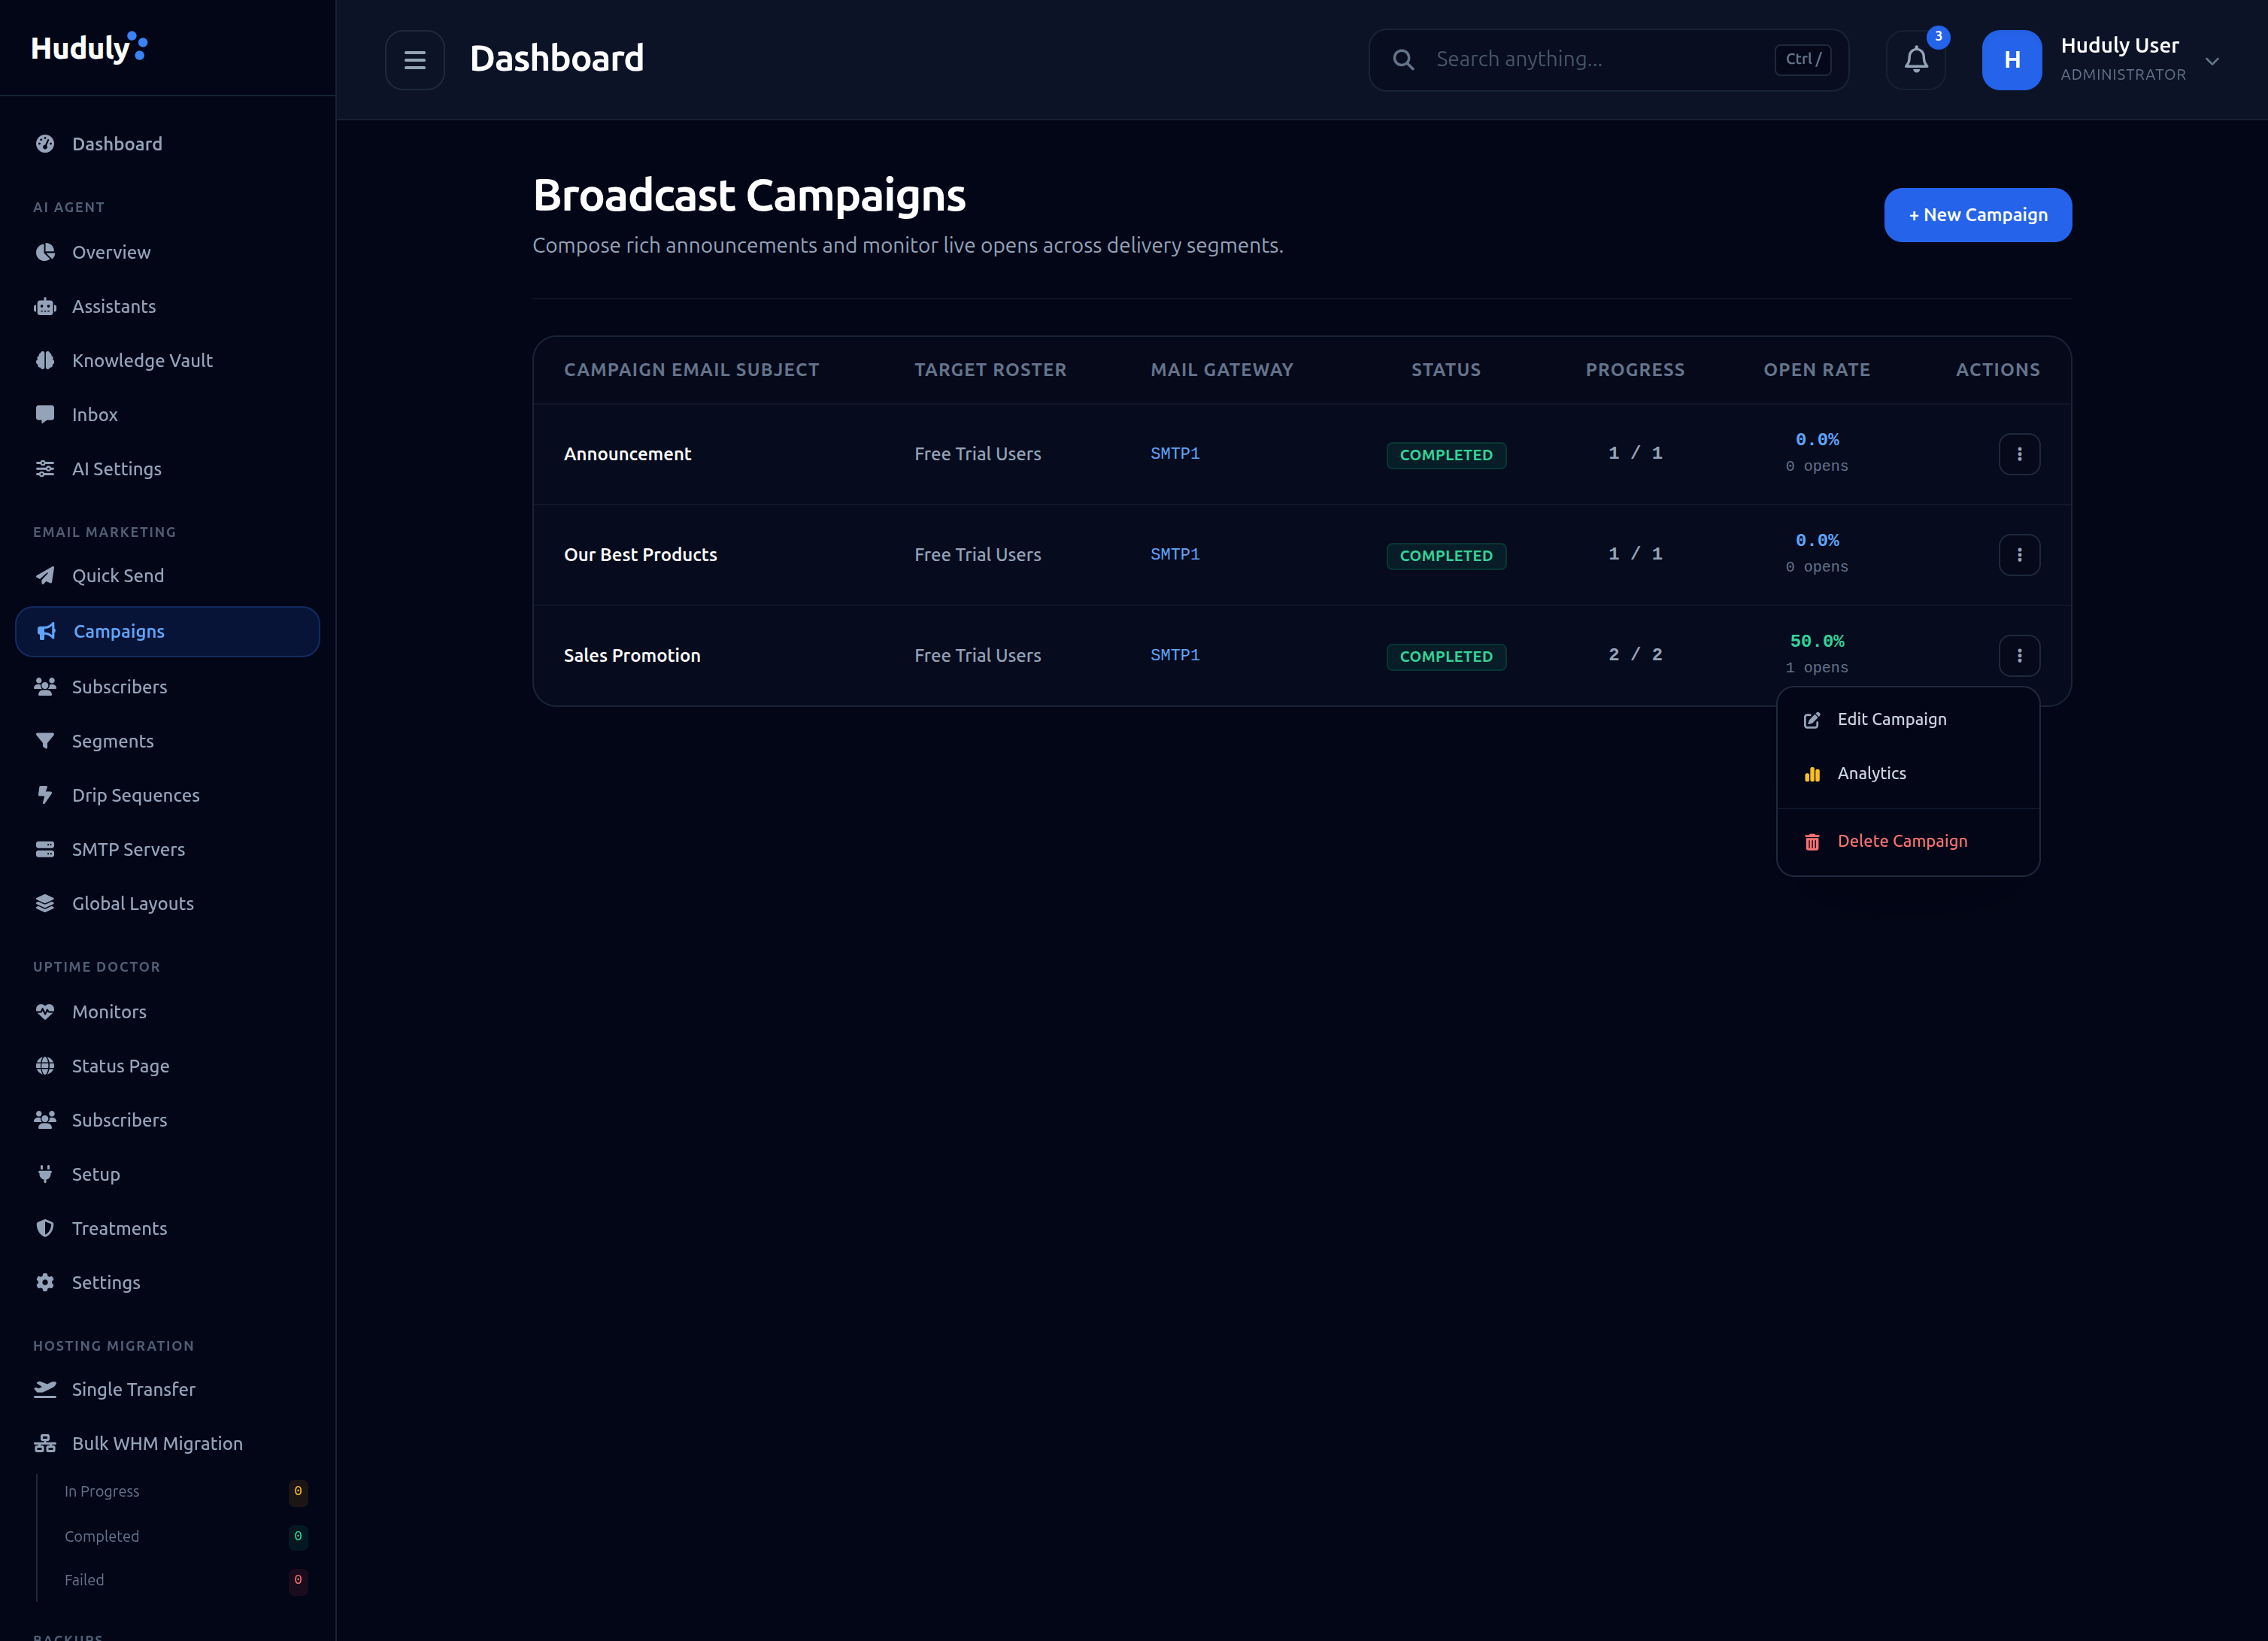Go to Dashboard in the sidebar
Image resolution: width=2268 pixels, height=1641 pixels.
(167, 144)
